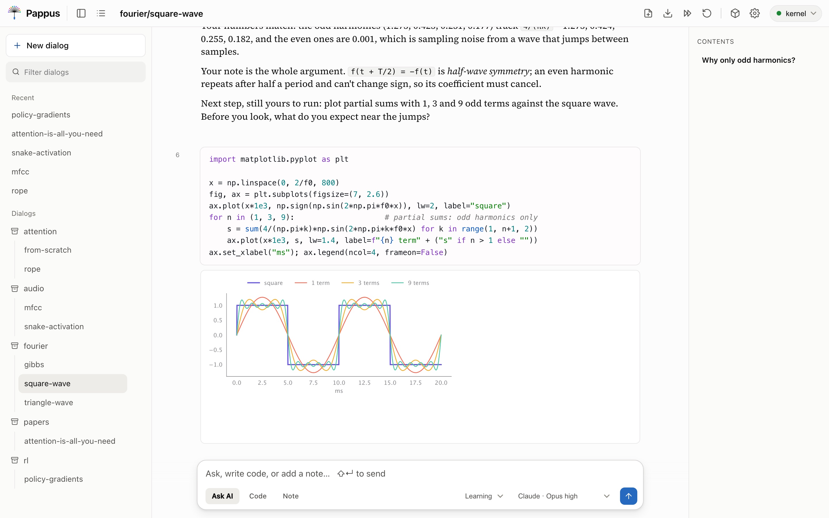829x518 pixels.
Task: Select the Ask AI tab
Action: coord(222,496)
